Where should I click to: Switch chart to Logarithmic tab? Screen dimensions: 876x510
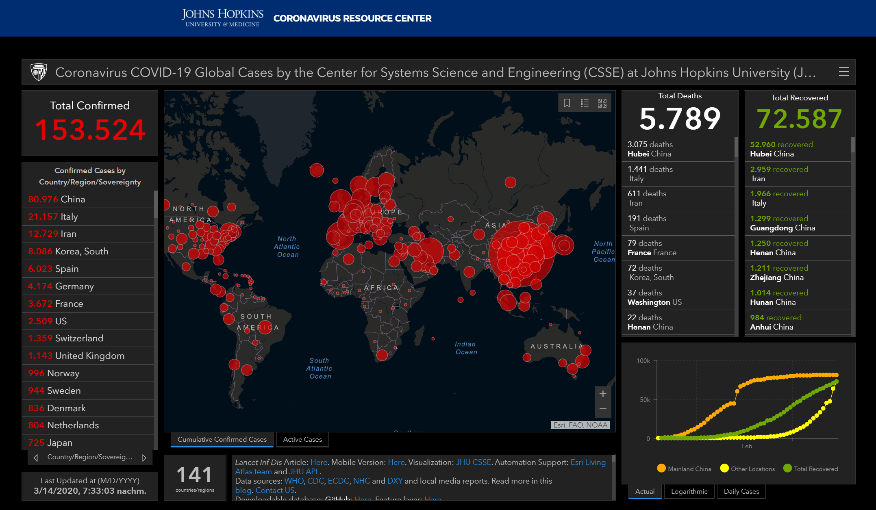689,491
